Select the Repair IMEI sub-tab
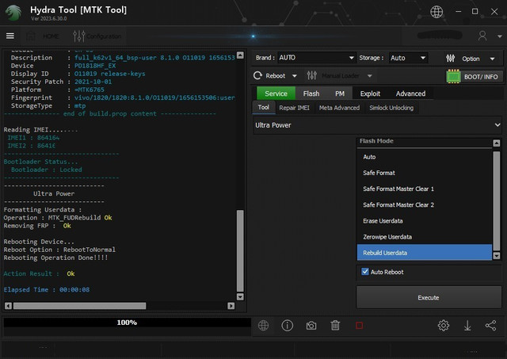This screenshot has height=359, width=507. [294, 108]
